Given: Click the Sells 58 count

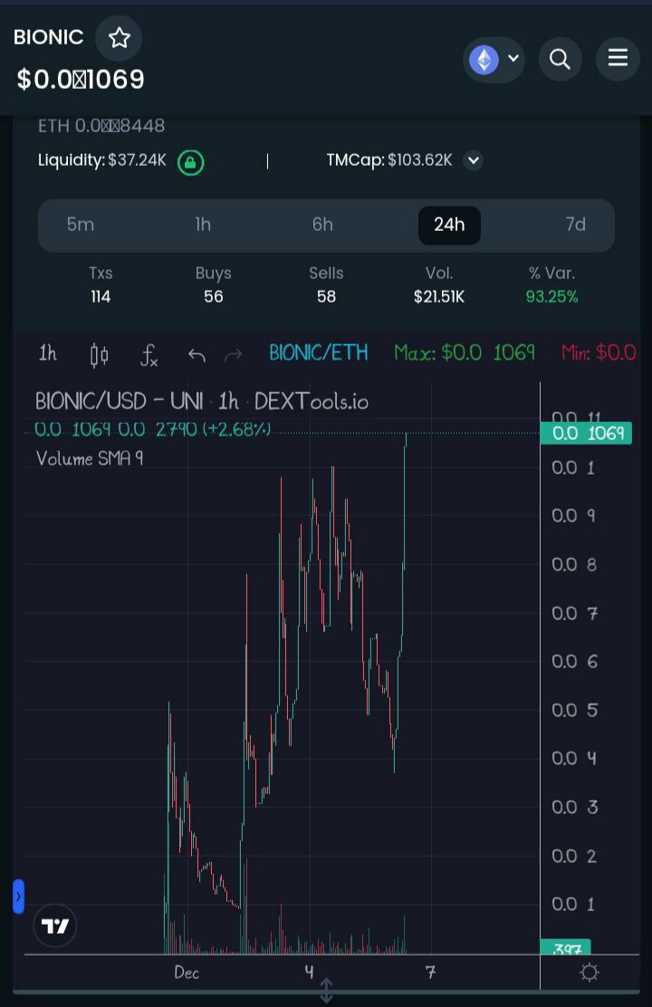Looking at the screenshot, I should point(326,297).
